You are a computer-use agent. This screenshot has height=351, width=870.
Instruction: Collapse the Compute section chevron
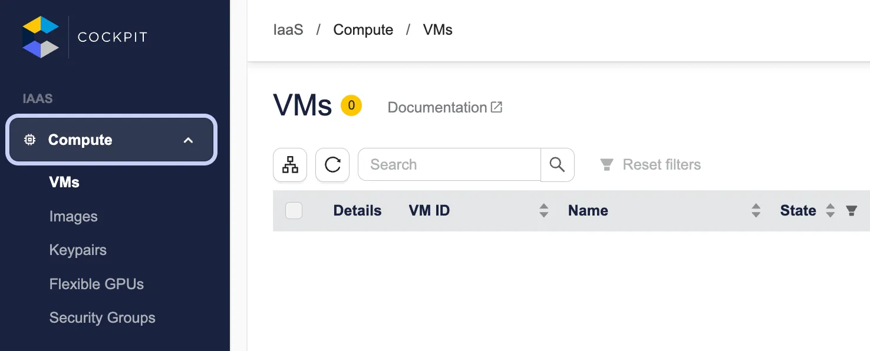[188, 140]
